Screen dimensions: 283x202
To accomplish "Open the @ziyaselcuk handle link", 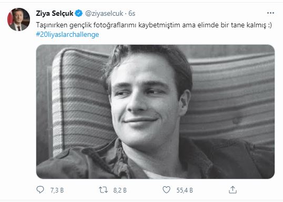I will 104,13.
